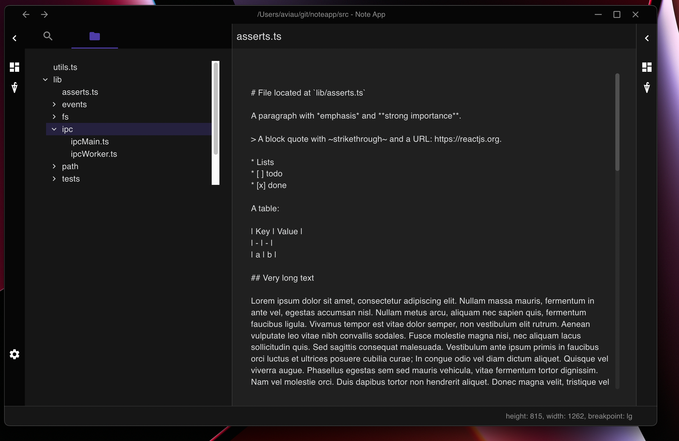This screenshot has width=679, height=441.
Task: Click the back navigation arrow in title bar
Action: (26, 14)
